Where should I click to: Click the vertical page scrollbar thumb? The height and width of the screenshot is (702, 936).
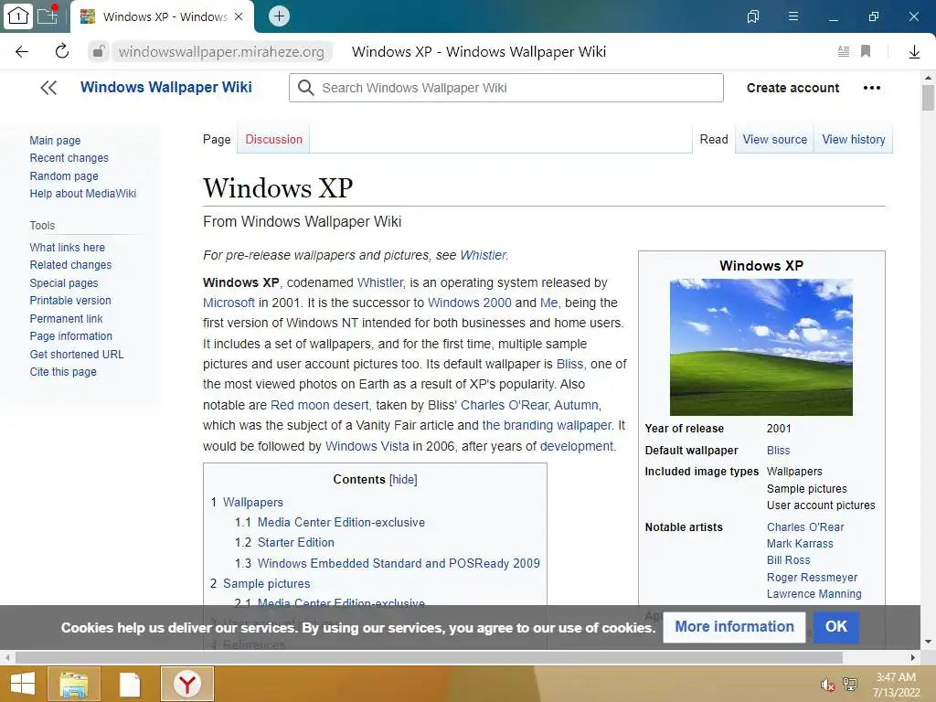click(x=928, y=98)
